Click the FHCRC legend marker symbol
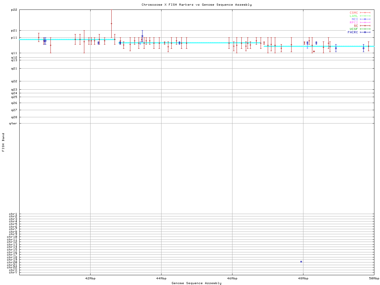The height and width of the screenshot is (285, 380). [365, 32]
